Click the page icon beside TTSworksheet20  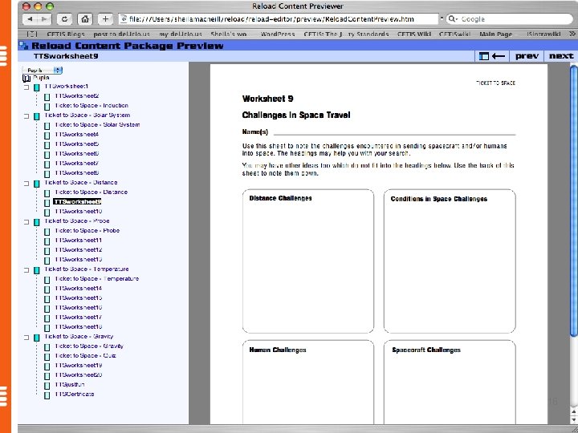(47, 376)
